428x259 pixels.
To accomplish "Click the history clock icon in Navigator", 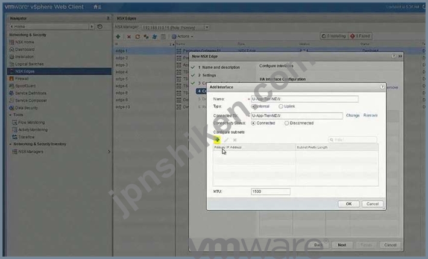I will pos(100,27).
